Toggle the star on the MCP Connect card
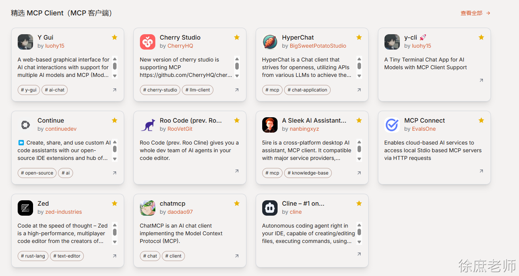The height and width of the screenshot is (276, 519). pyautogui.click(x=481, y=120)
